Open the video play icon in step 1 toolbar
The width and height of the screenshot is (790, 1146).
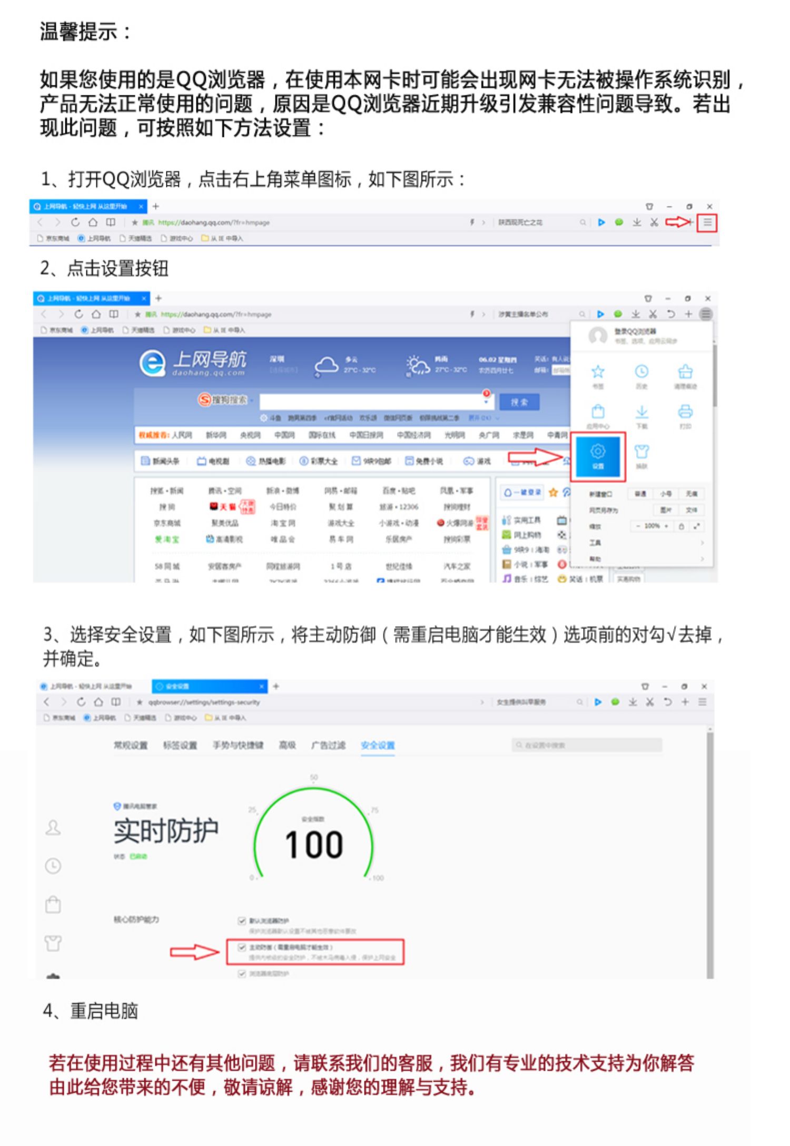coord(601,222)
